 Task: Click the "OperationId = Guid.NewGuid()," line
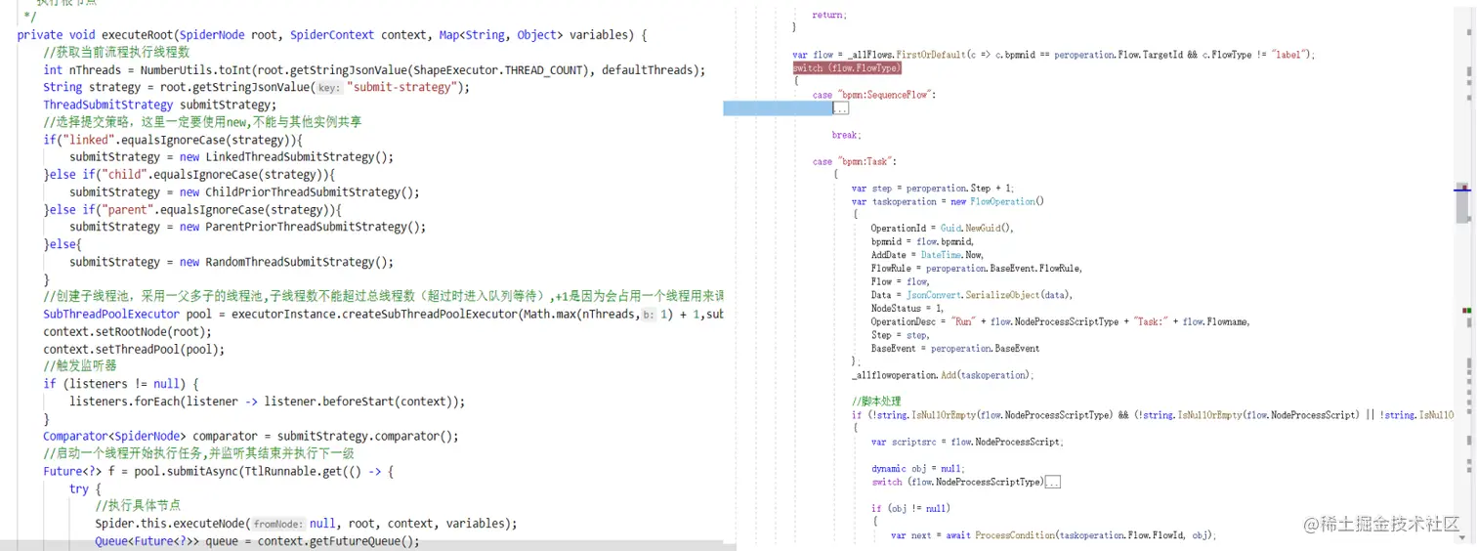click(943, 228)
